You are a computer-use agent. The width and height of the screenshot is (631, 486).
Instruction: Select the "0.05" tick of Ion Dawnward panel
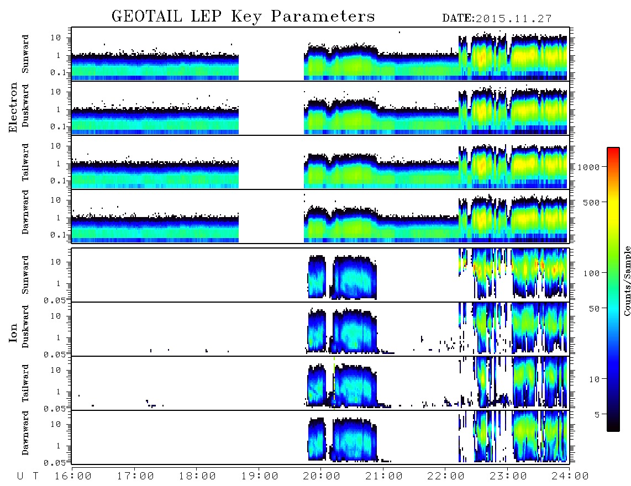(x=54, y=463)
